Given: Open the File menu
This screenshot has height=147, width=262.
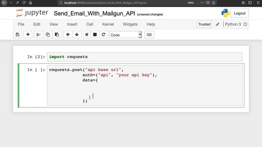Looking at the screenshot, I should point(21,24).
